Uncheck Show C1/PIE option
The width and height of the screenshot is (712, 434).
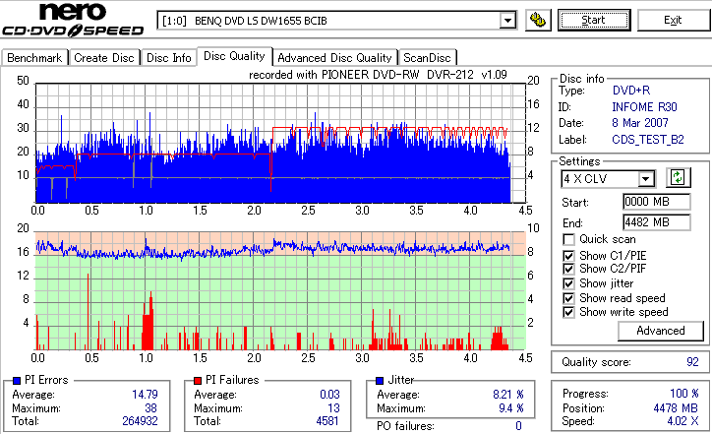568,256
